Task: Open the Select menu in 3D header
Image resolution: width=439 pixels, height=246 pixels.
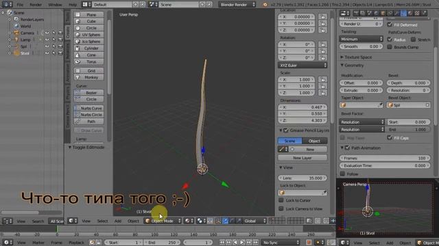Action: [102, 221]
